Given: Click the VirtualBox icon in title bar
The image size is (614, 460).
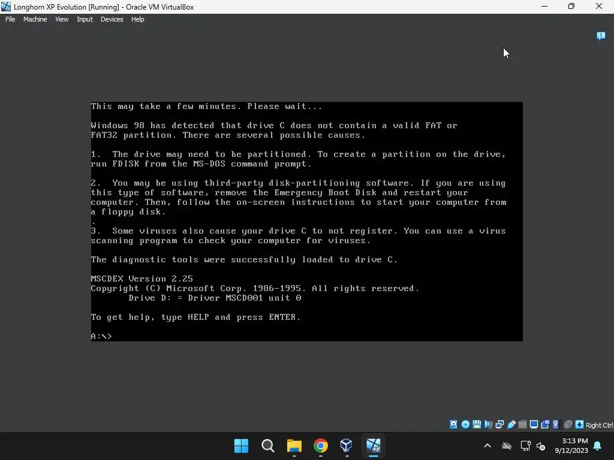Looking at the screenshot, I should 6,7.
